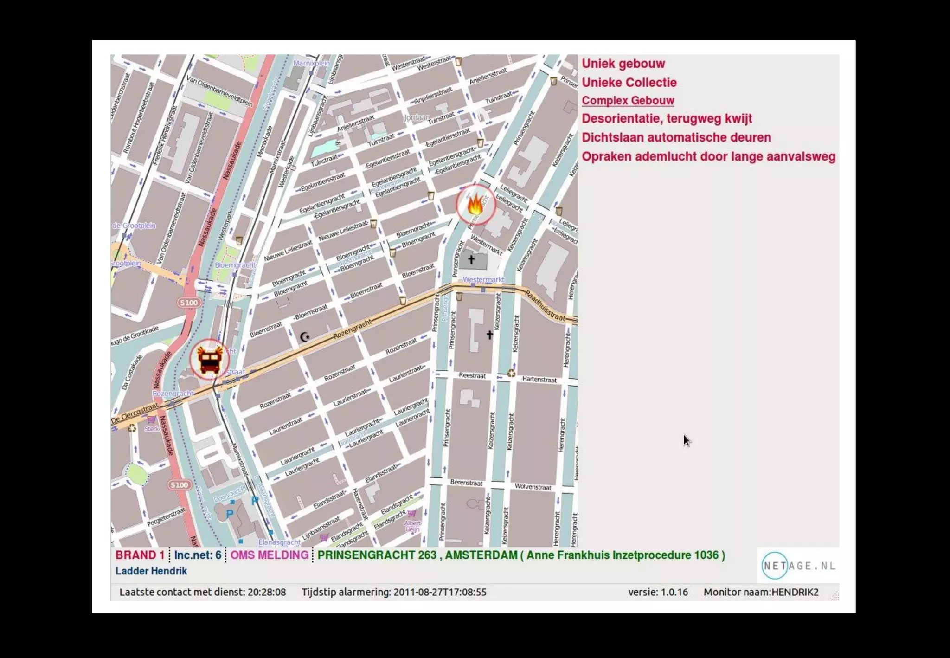
Task: Click the S100 road shield near Bloemgracht
Action: [x=189, y=303]
